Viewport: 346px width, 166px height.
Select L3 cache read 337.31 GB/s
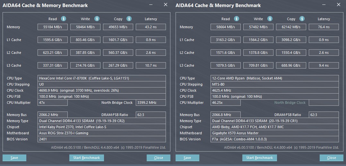53,65
